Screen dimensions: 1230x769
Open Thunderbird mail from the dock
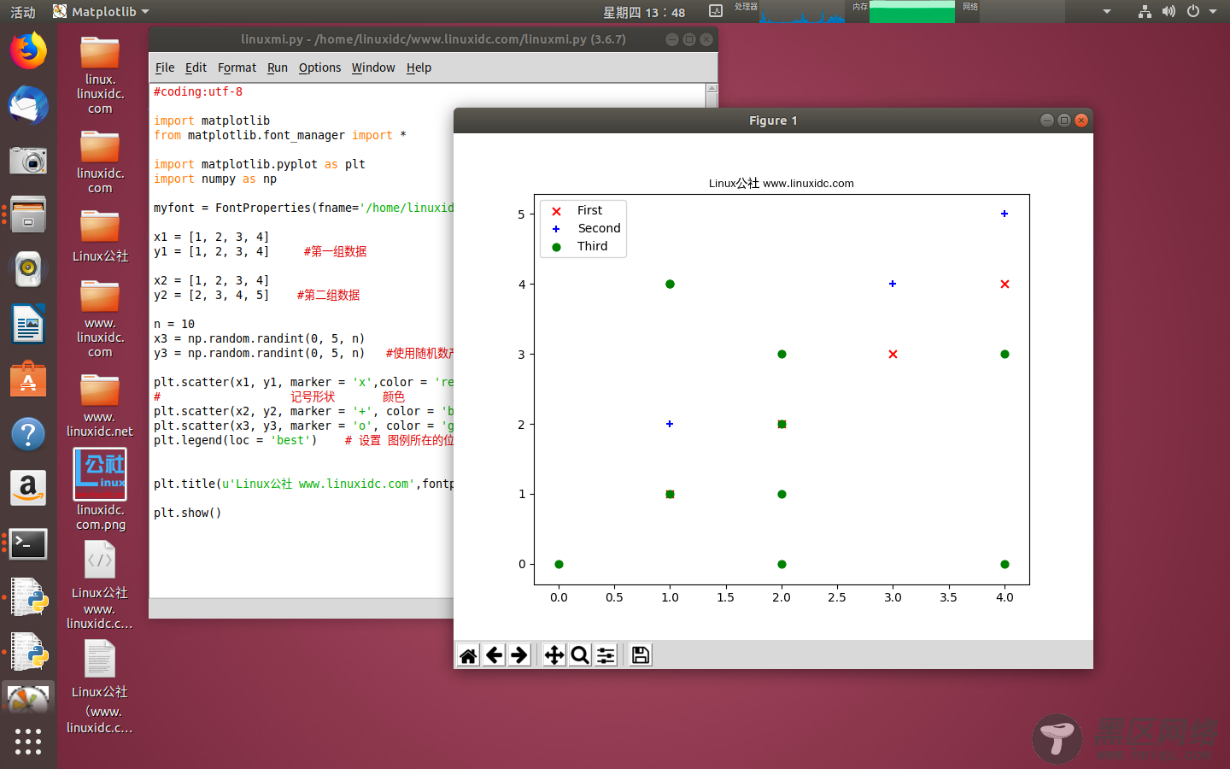click(x=28, y=105)
